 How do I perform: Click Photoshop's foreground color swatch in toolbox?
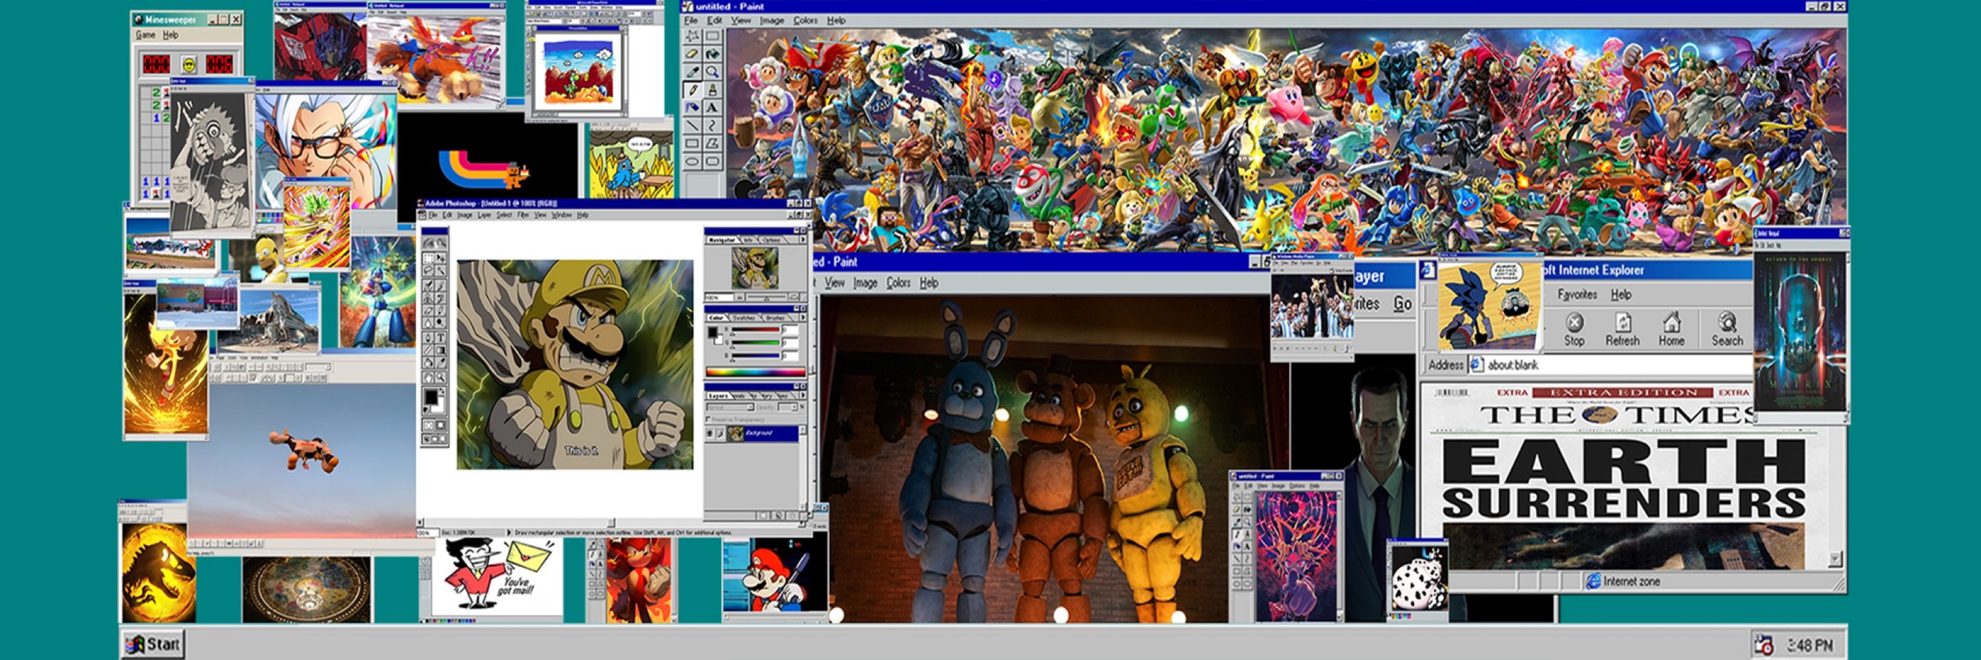click(x=431, y=397)
